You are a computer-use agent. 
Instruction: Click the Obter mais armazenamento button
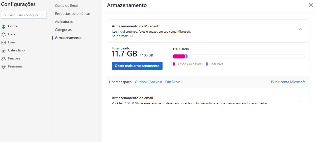137,66
